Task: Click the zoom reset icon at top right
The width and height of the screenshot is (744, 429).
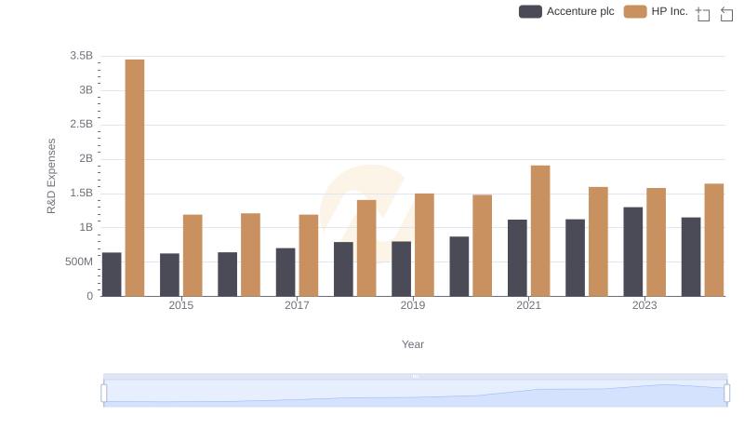Action: click(x=726, y=14)
